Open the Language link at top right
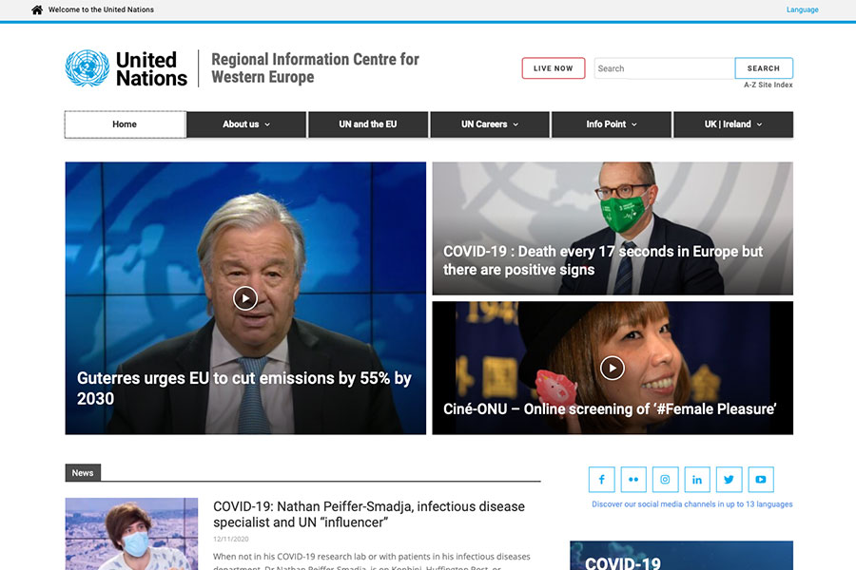The image size is (856, 570). coord(802,9)
